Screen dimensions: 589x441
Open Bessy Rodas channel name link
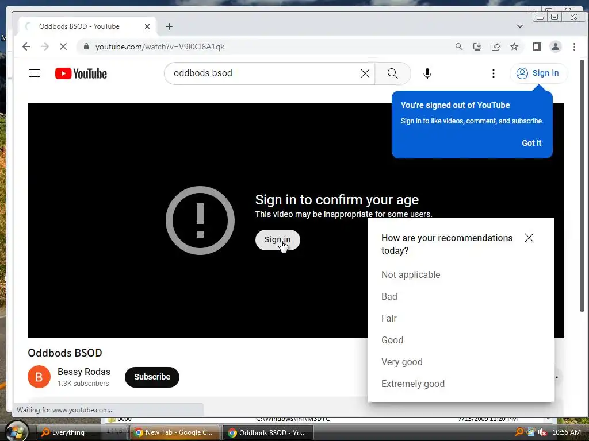84,372
